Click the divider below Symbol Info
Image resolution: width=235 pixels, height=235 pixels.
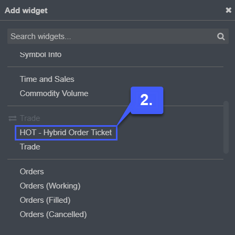[x=115, y=67]
